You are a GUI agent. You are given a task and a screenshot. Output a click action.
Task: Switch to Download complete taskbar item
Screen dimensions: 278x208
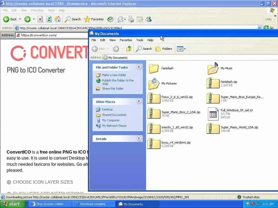click(x=94, y=204)
